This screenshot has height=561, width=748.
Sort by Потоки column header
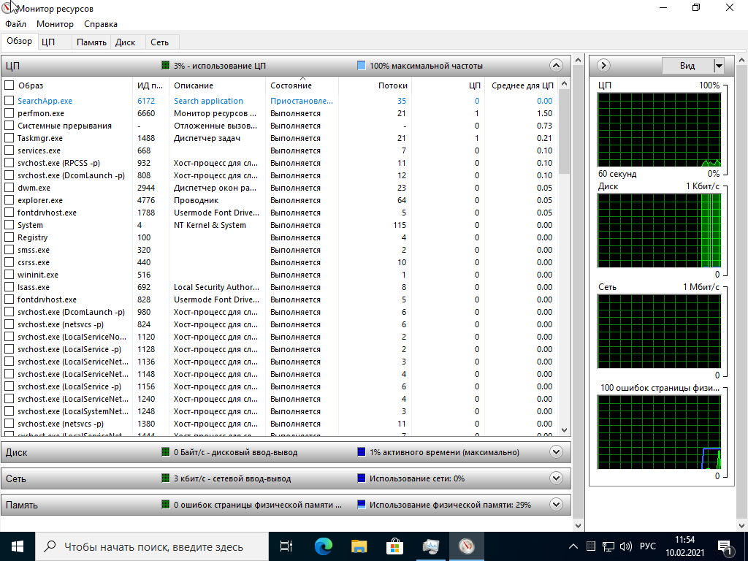click(375, 85)
